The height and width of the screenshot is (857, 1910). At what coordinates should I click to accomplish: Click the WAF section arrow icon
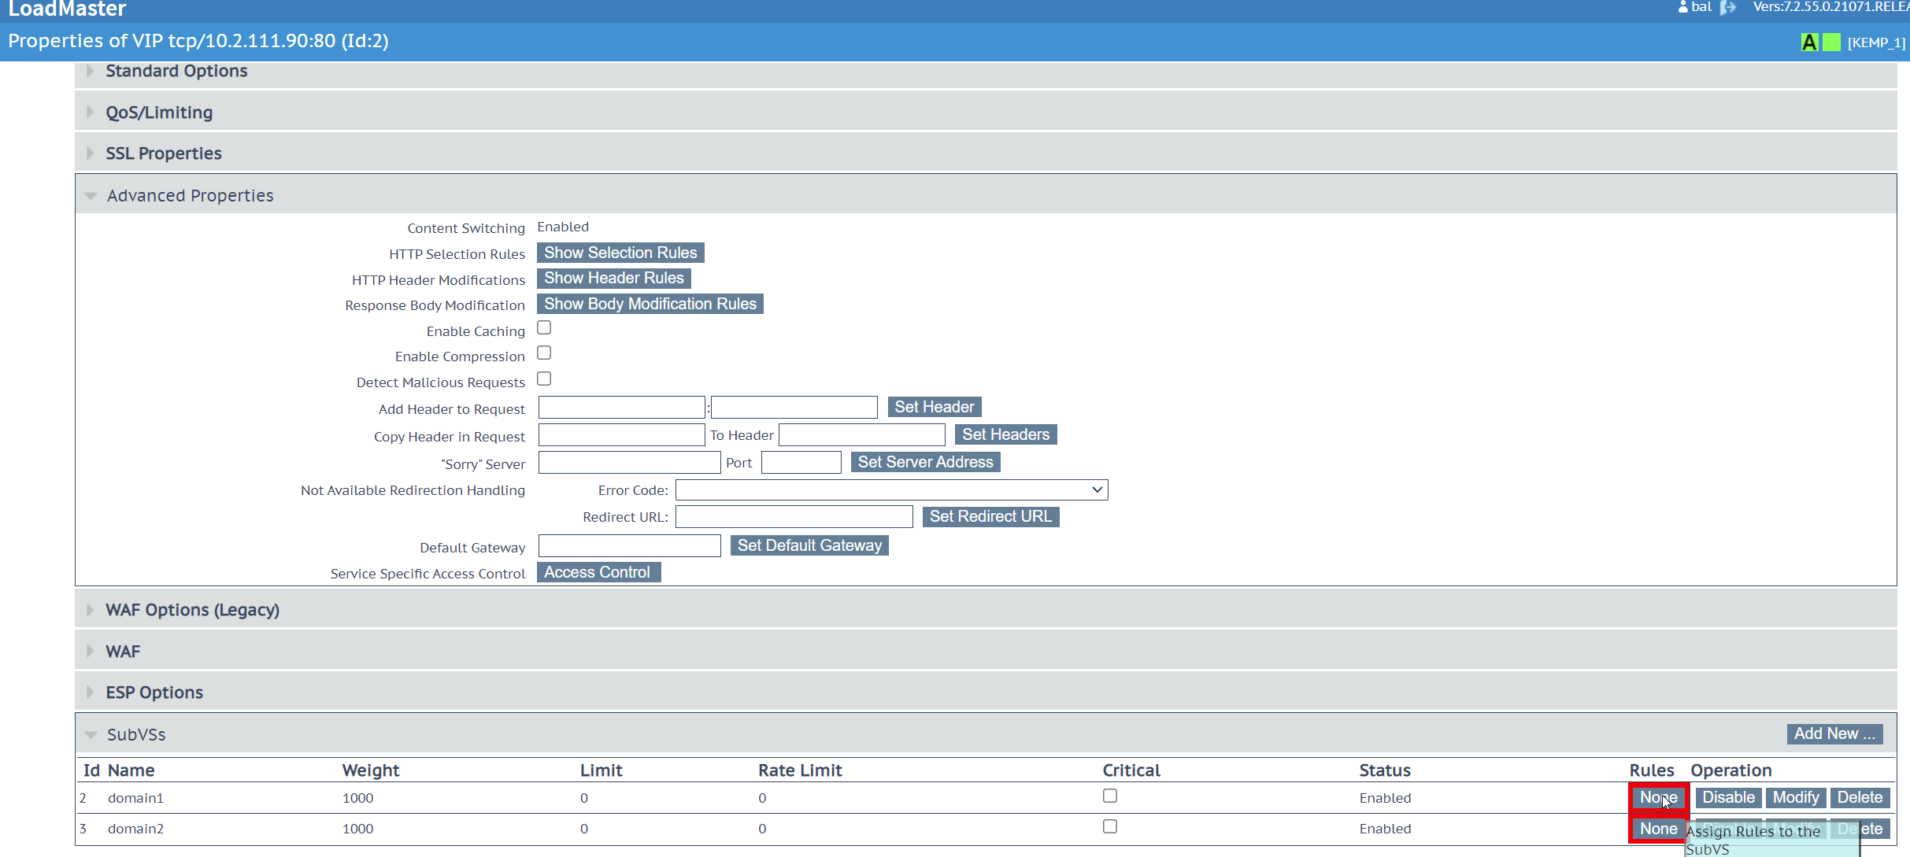coord(90,652)
